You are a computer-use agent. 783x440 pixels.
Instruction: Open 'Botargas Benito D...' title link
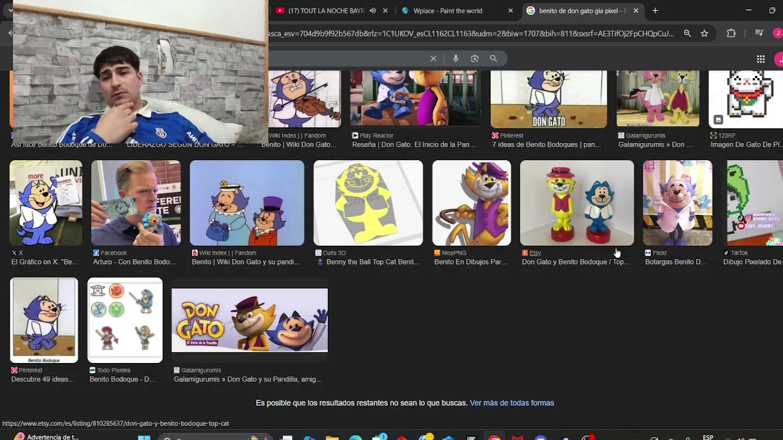676,262
